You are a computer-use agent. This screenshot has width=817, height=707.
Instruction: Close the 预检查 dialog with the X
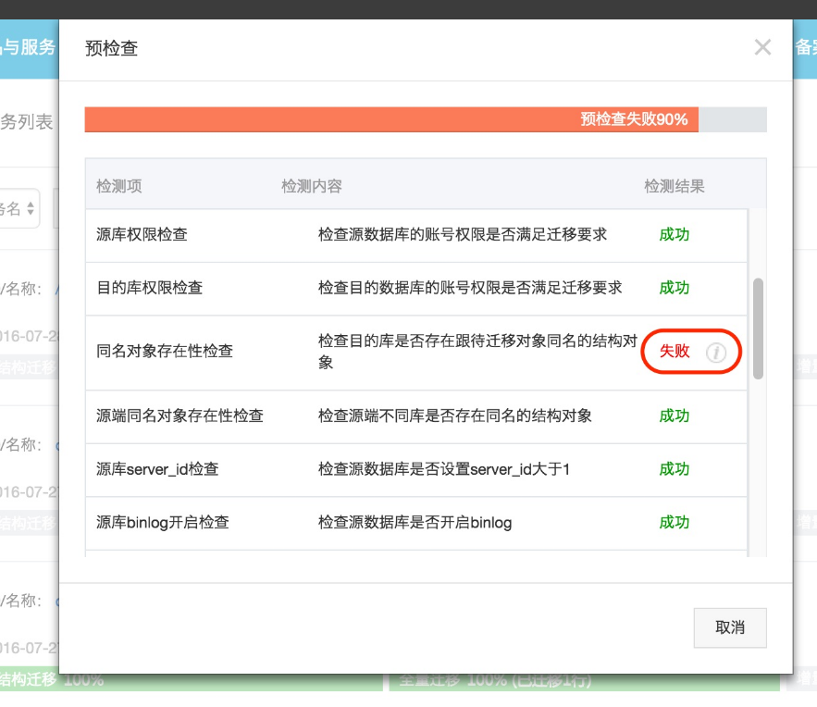(x=762, y=47)
